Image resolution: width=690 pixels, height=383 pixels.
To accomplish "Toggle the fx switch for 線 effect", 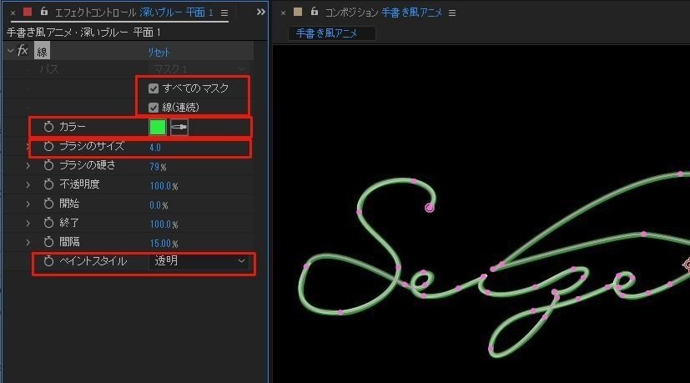I will coord(23,51).
